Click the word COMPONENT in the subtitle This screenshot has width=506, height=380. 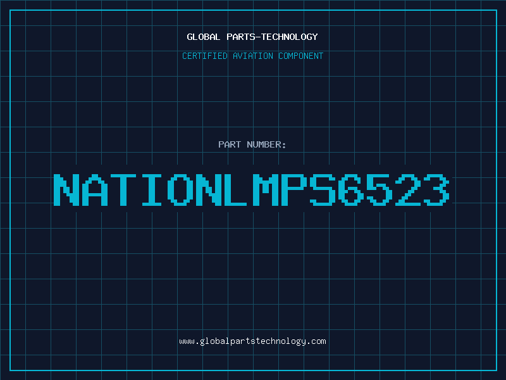[301, 56]
